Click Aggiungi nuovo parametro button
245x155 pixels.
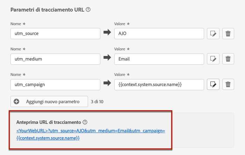(49, 101)
